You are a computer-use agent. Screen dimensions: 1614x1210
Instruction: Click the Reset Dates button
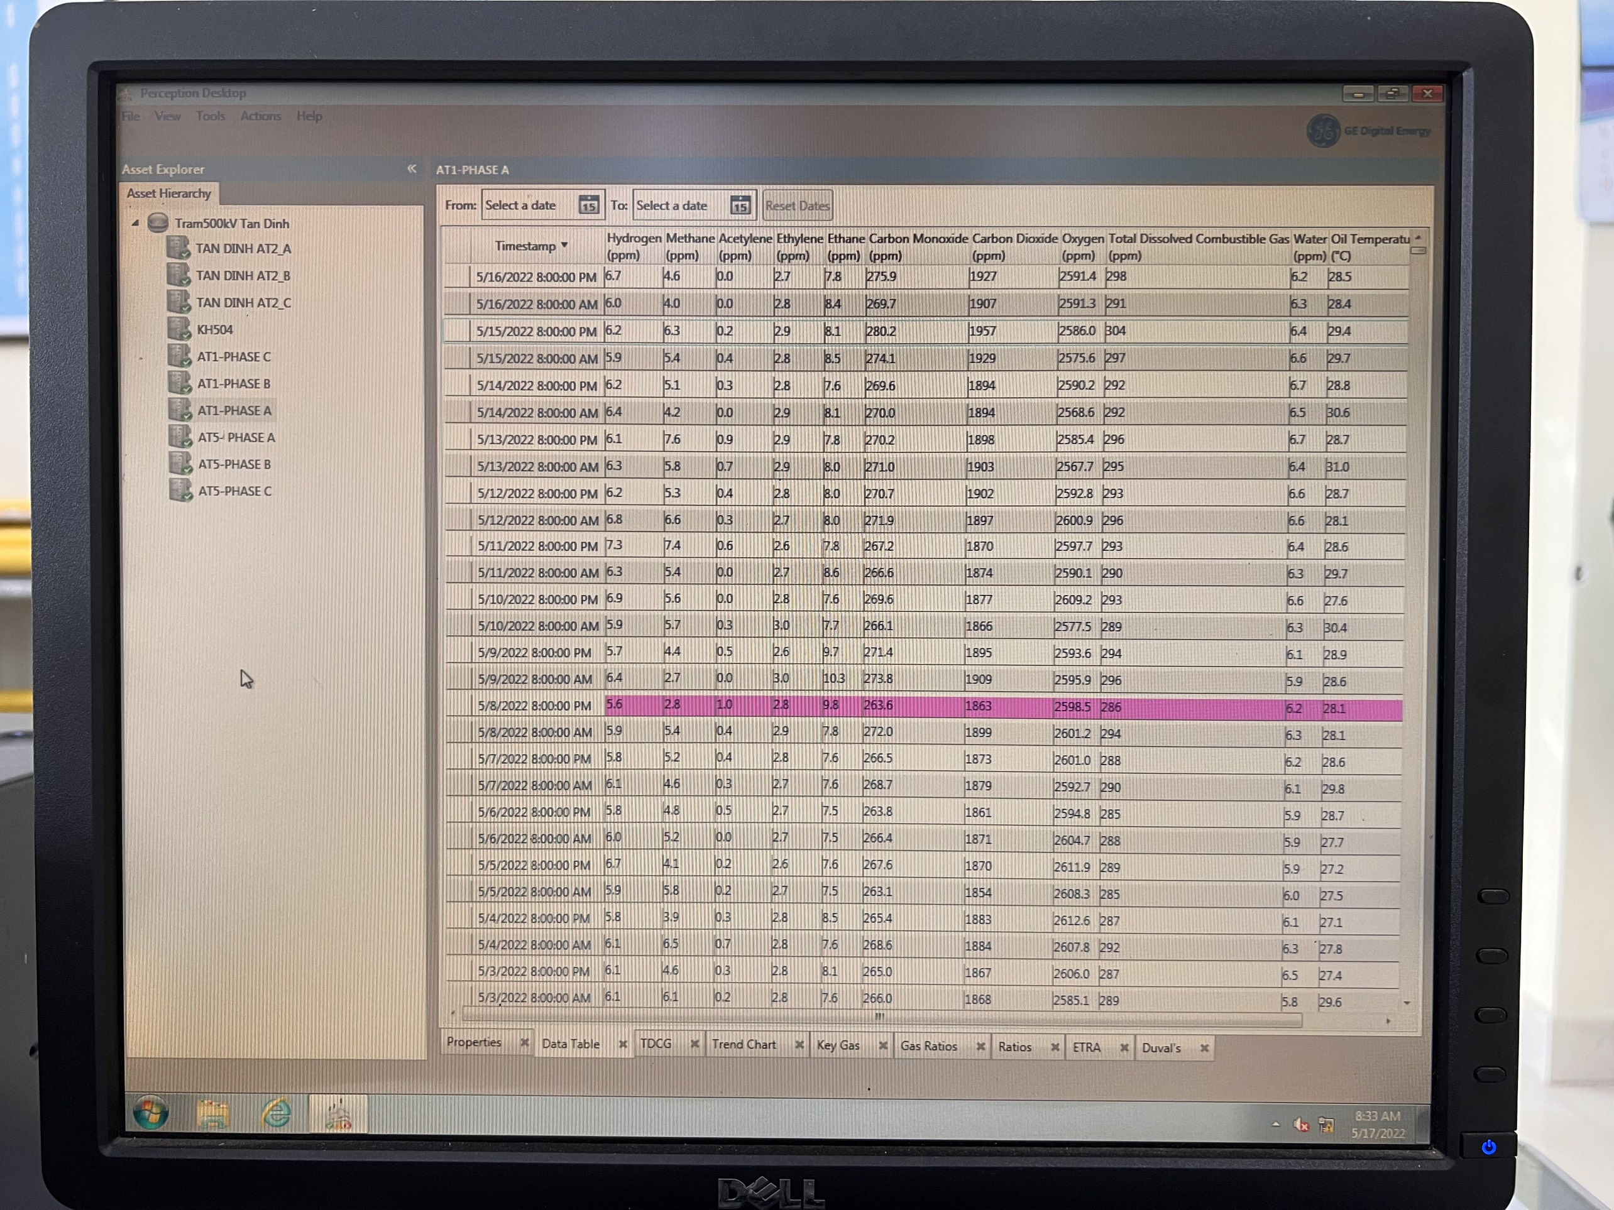coord(797,205)
